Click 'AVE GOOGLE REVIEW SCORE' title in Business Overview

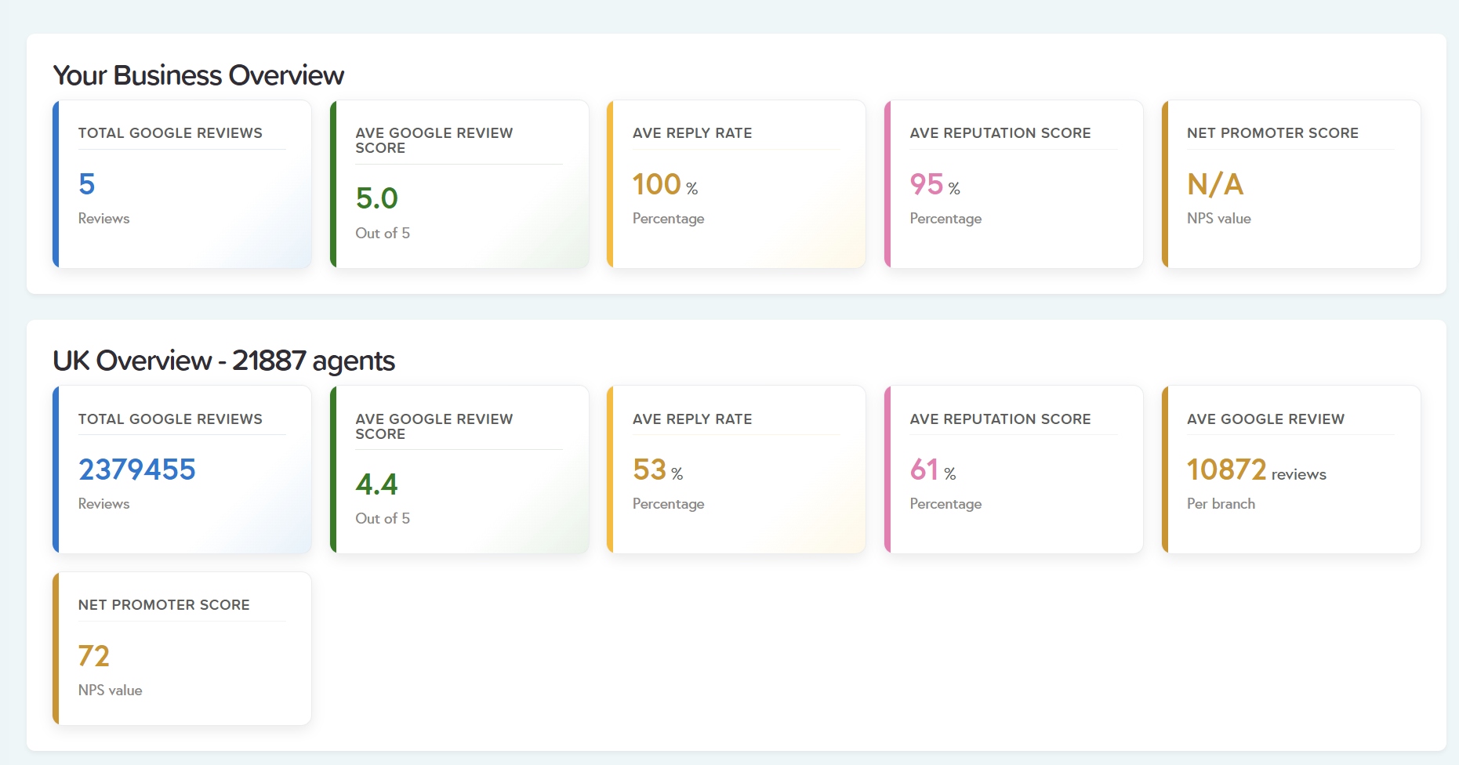coord(434,140)
